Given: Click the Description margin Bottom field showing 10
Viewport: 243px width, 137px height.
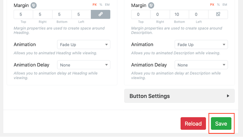Looking at the screenshot, I should click(179, 14).
